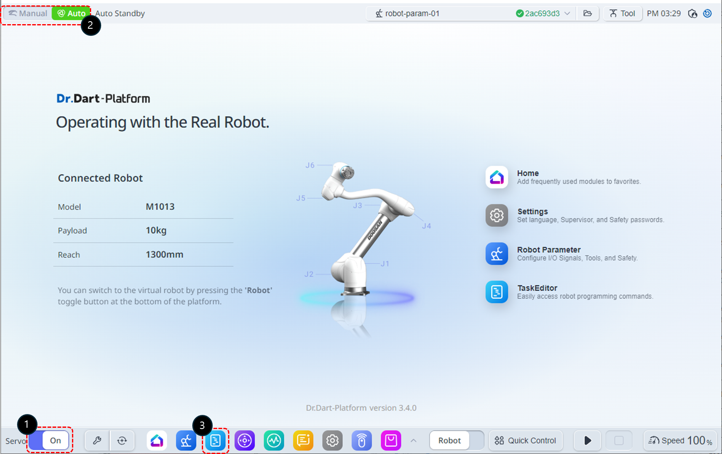
Task: Open the Speed 100% control
Action: tap(680, 440)
